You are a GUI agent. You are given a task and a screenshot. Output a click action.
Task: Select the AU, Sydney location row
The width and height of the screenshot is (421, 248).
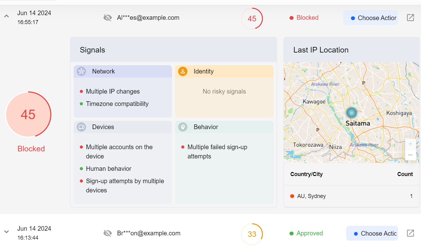pyautogui.click(x=351, y=196)
